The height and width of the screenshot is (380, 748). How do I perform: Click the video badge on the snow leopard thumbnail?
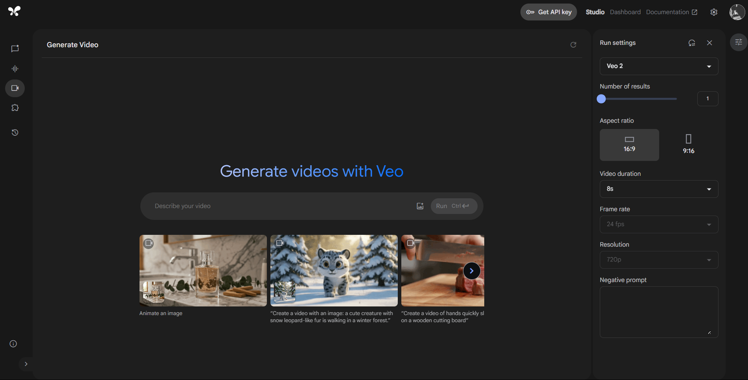tap(279, 243)
